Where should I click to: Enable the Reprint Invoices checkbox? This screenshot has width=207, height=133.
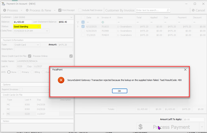coord(21,90)
